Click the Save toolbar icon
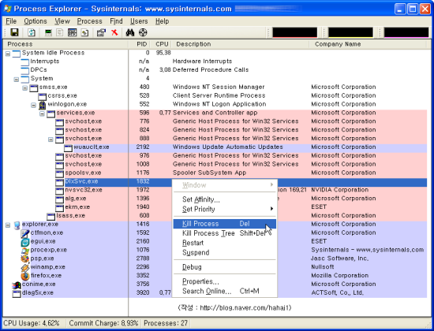Image resolution: width=434 pixels, height=331 pixels. pos(14,32)
